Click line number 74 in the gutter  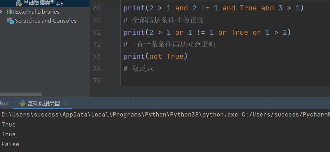(x=96, y=68)
